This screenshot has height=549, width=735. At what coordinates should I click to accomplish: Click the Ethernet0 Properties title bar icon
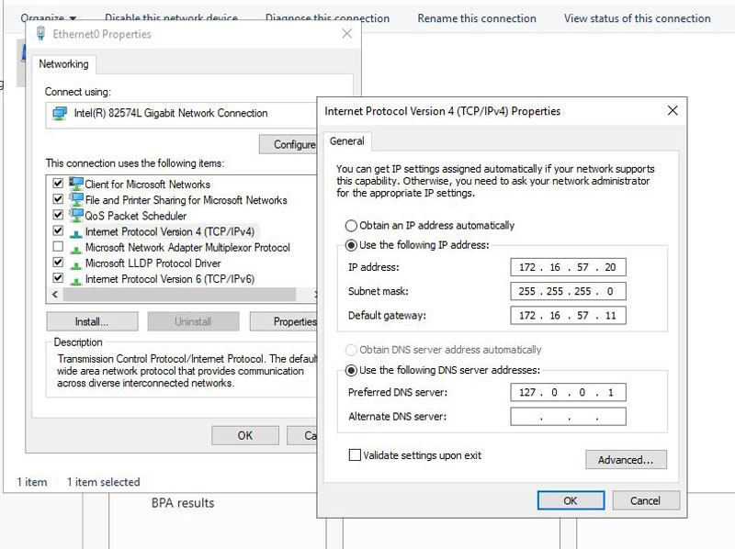pos(40,33)
